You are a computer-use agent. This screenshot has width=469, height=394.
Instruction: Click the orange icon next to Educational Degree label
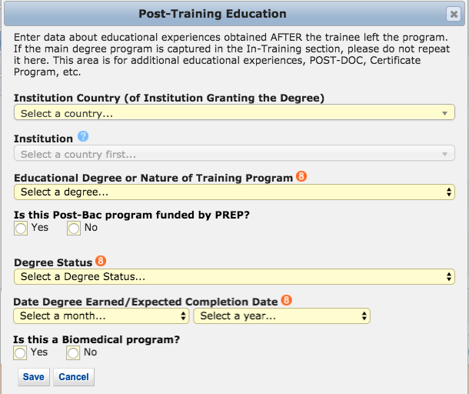coord(301,177)
